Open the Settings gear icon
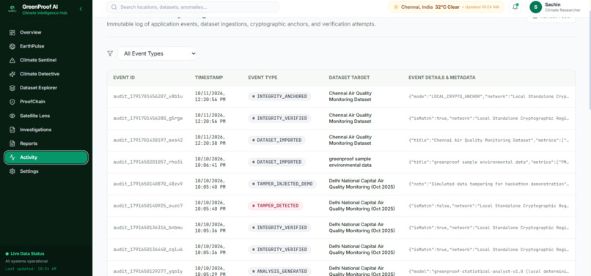 click(12, 171)
